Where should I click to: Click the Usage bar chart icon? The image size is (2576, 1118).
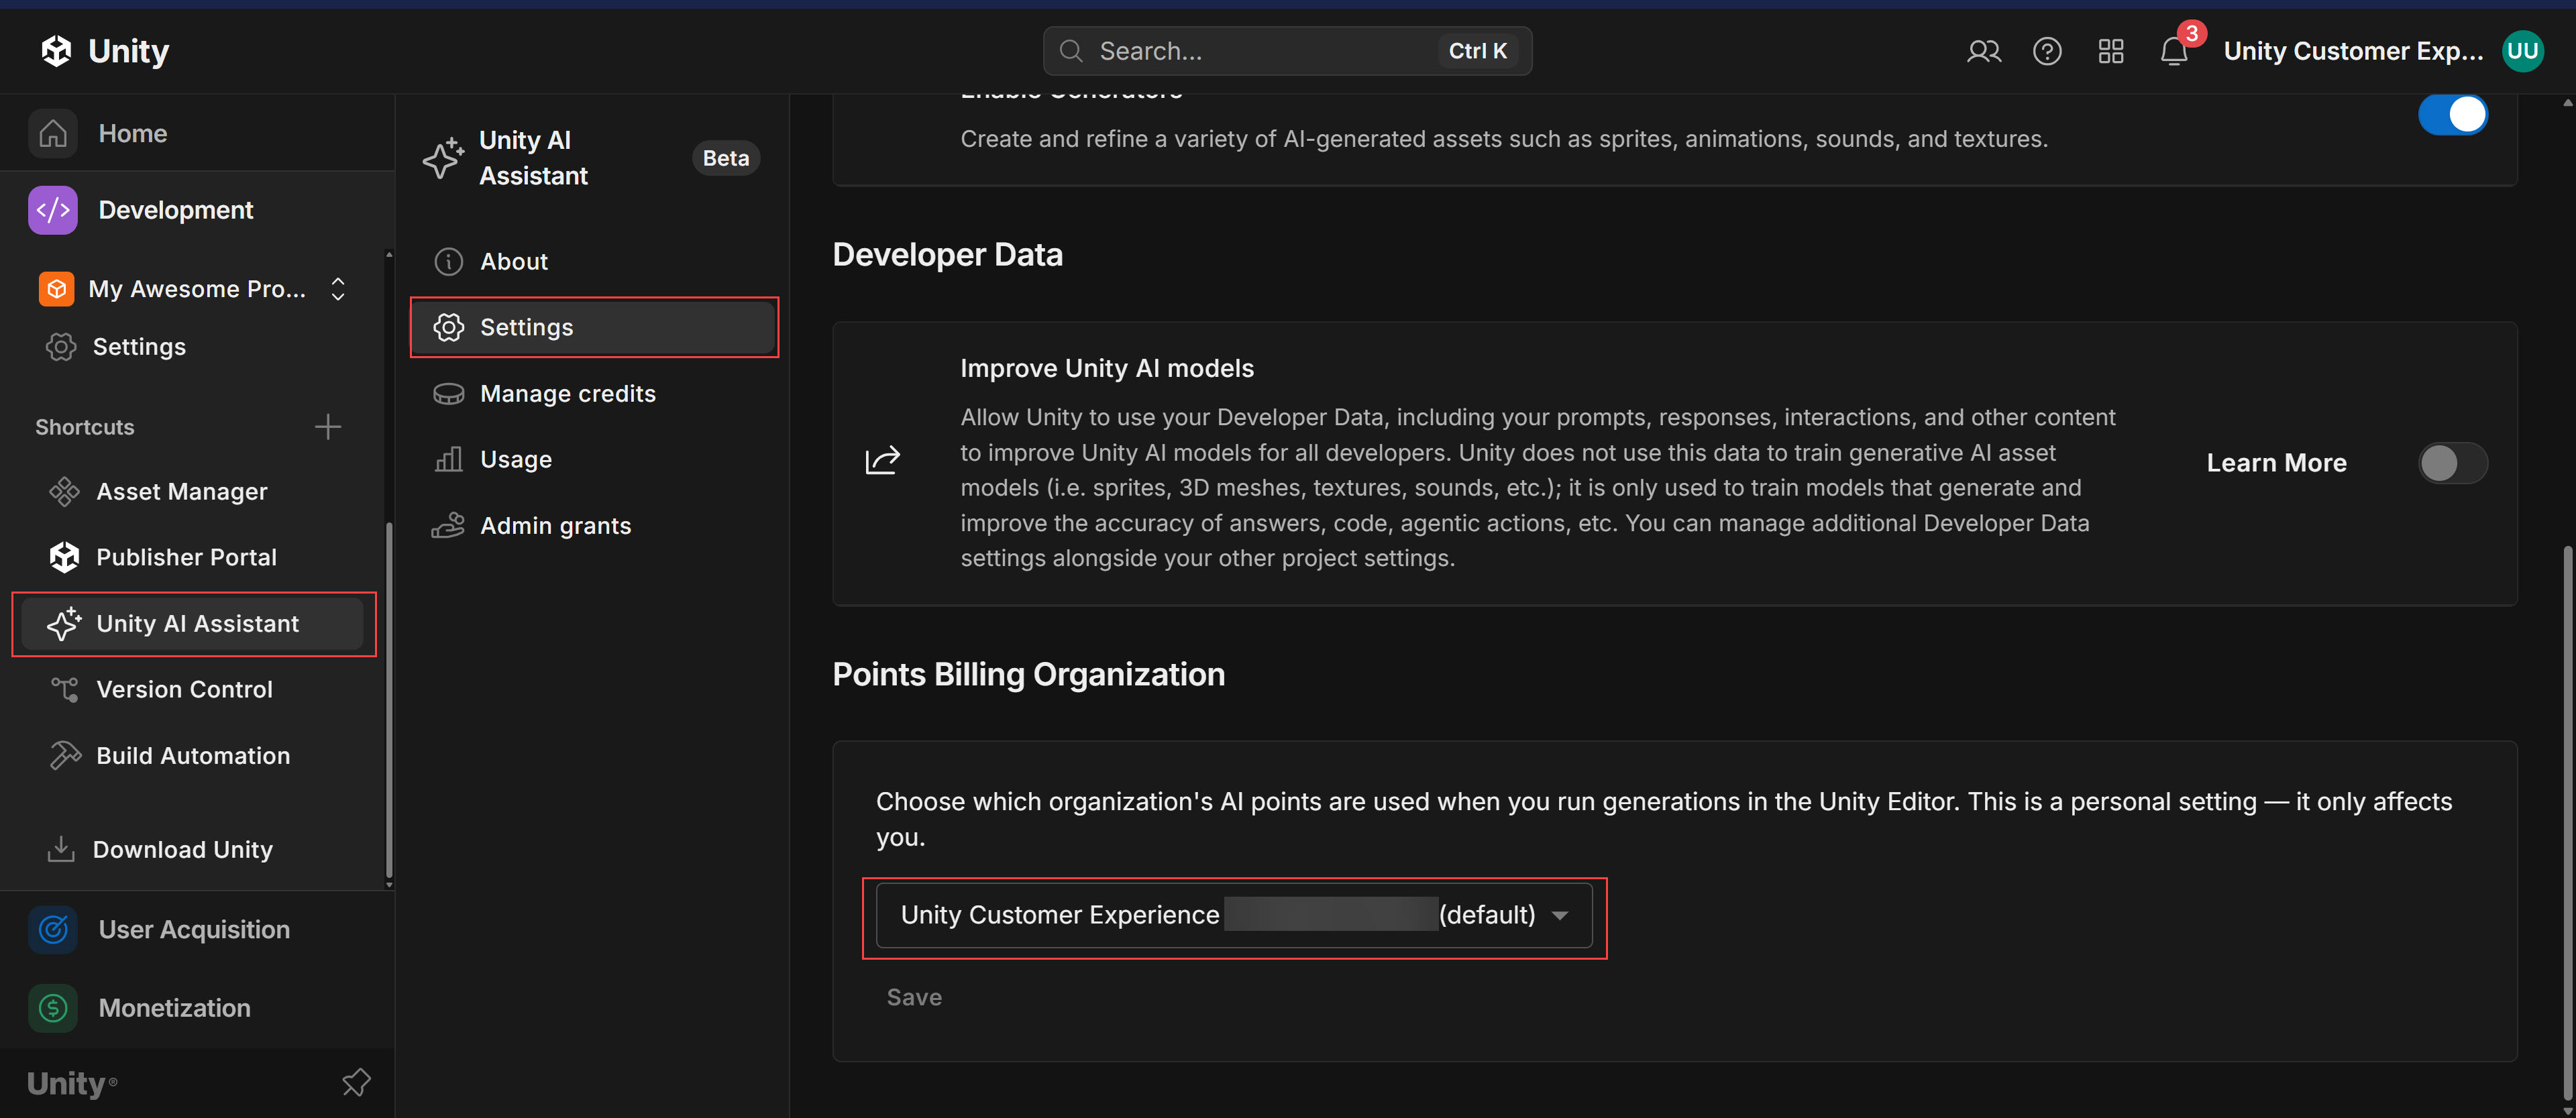449,460
